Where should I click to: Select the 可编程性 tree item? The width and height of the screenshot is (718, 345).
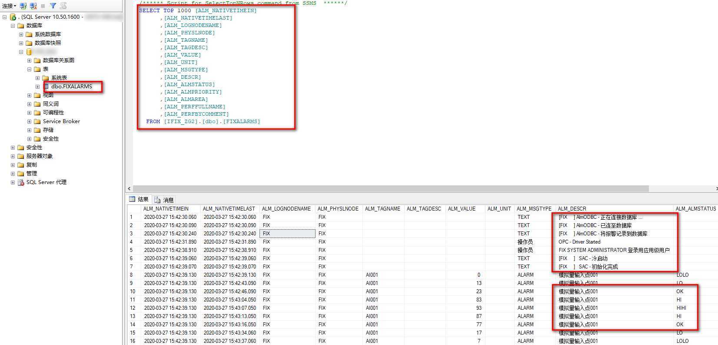coord(53,113)
